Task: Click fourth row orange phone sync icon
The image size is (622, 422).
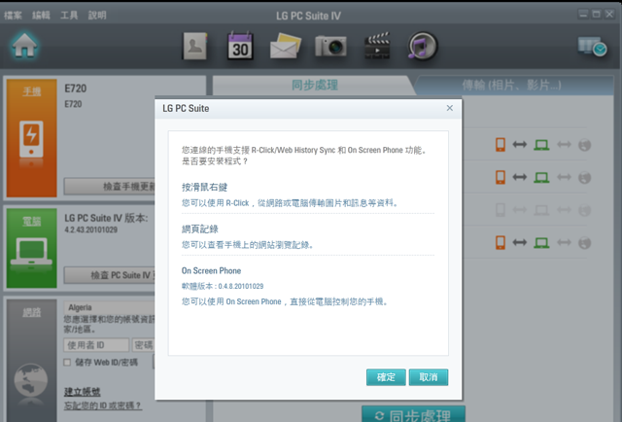Action: [501, 242]
